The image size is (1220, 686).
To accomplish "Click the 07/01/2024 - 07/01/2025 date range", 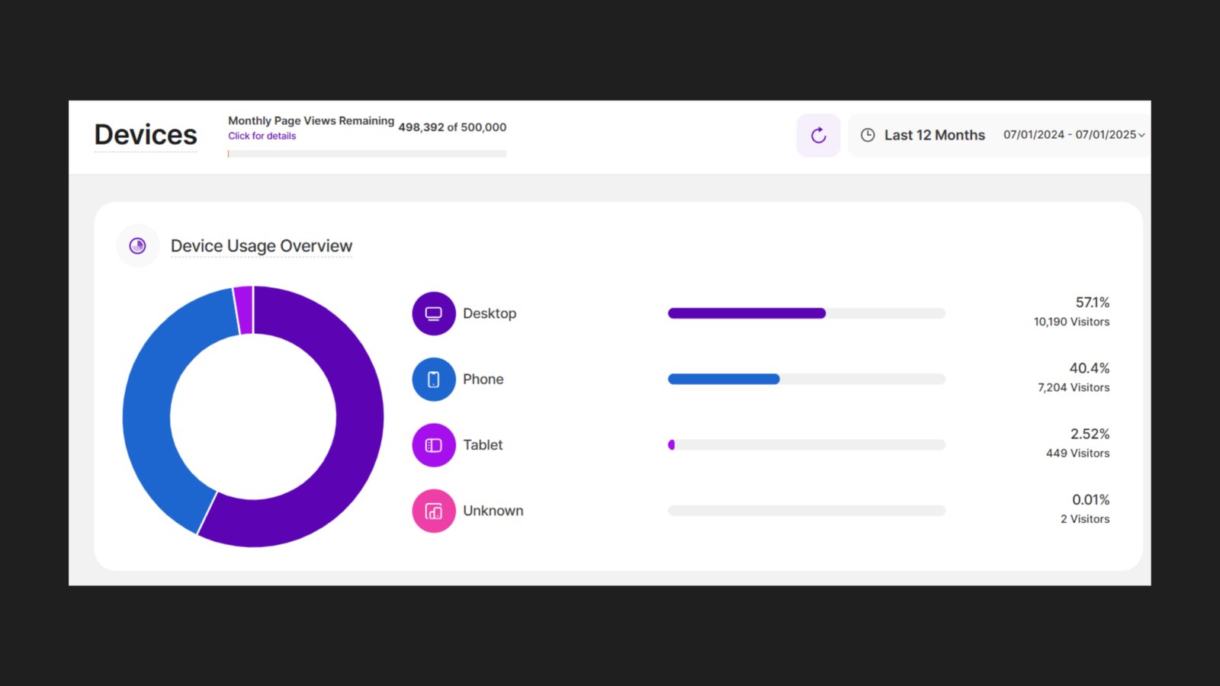I will click(x=1069, y=135).
